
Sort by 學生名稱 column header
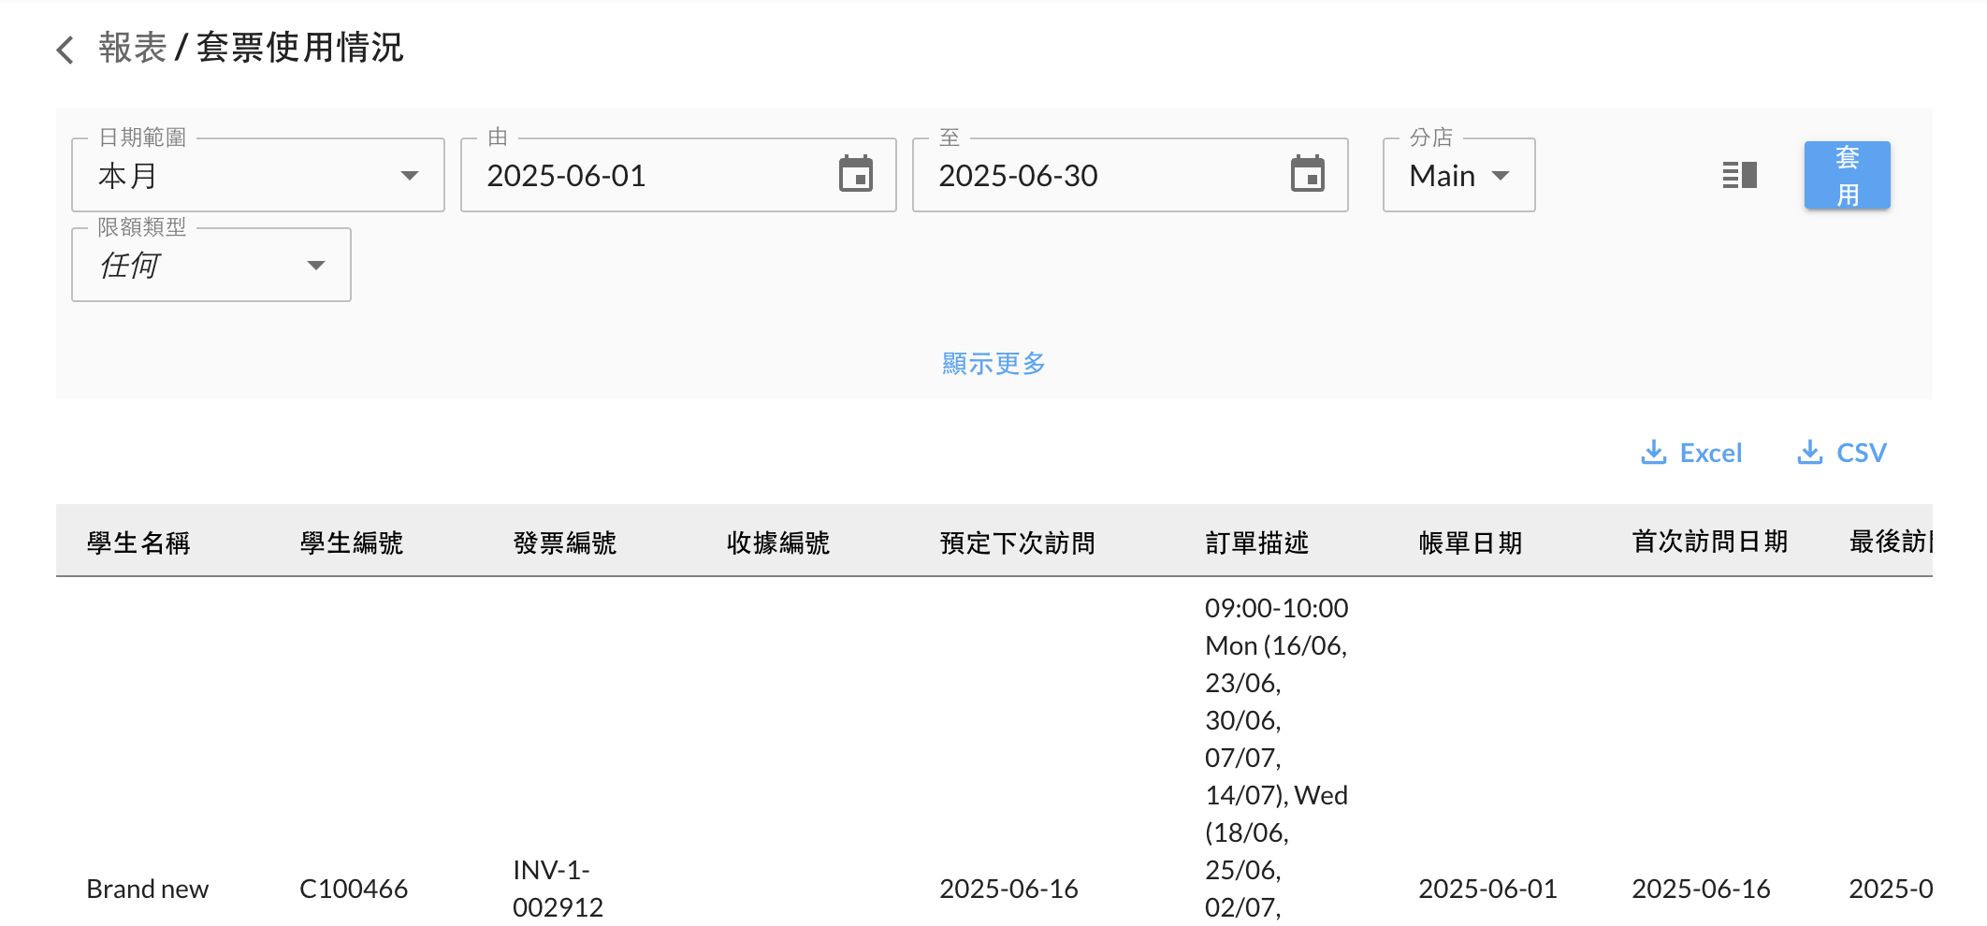[x=138, y=543]
